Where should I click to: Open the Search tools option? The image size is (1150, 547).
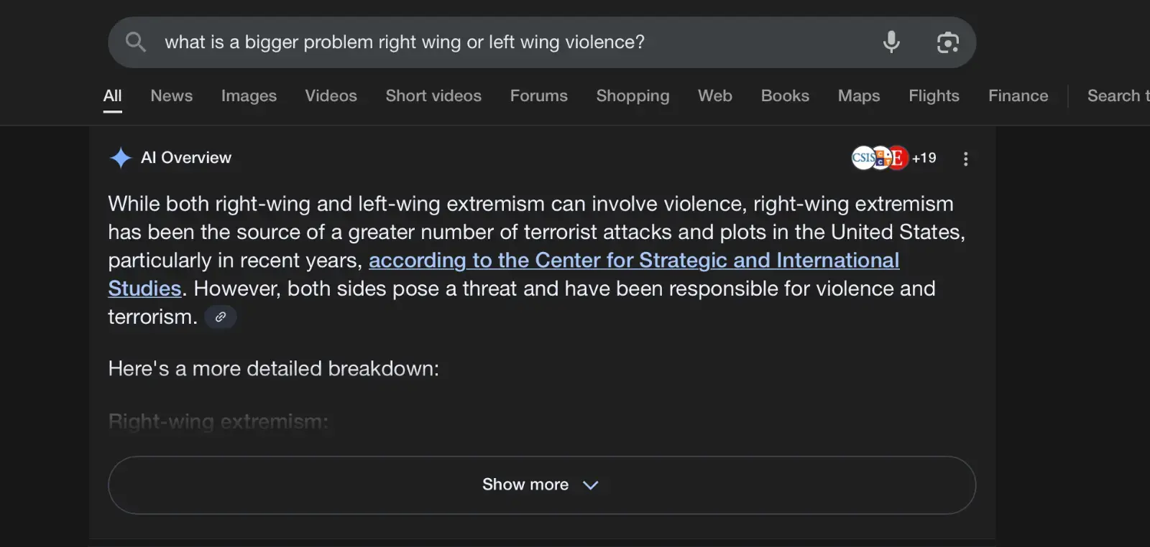[x=1117, y=95]
